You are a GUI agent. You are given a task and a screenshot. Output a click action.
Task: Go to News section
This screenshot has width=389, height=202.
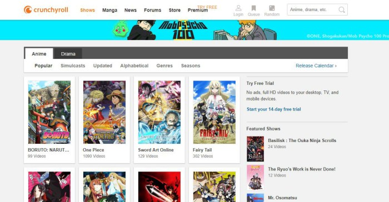point(131,10)
